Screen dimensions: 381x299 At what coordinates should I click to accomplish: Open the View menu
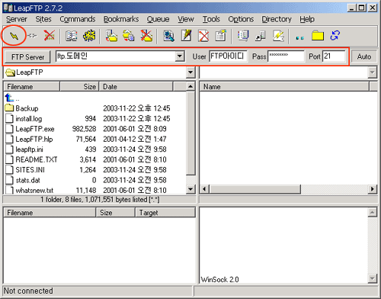[x=186, y=19]
